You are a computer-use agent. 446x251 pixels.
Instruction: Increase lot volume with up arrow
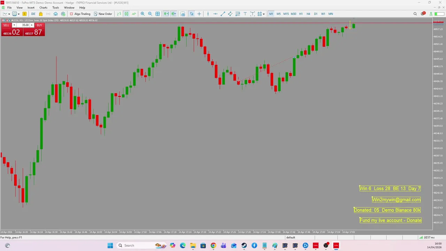[32, 25]
